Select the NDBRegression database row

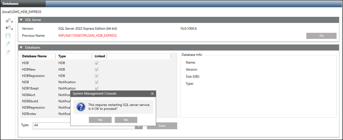(x=46, y=108)
